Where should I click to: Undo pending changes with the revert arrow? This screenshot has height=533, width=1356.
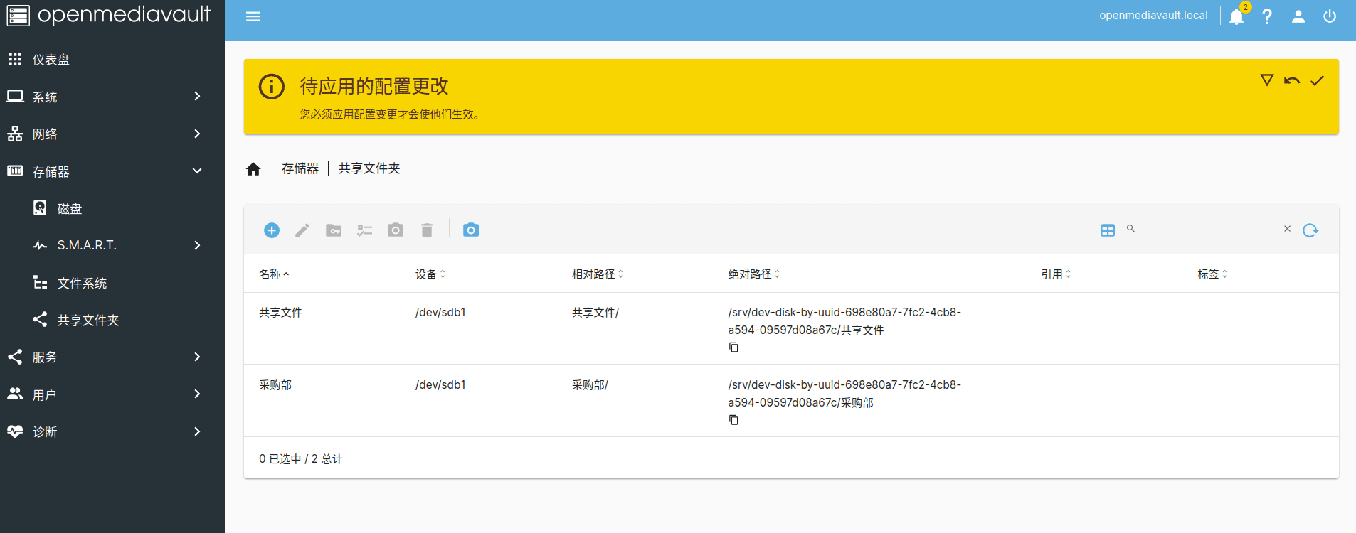click(1292, 80)
